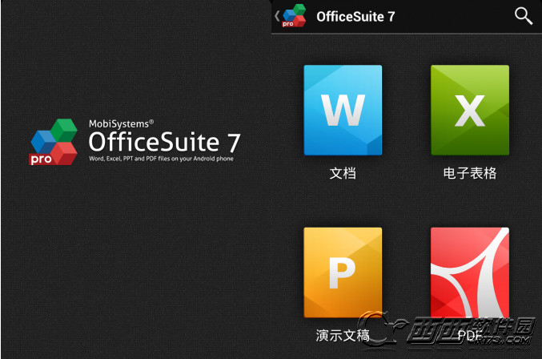Image resolution: width=542 pixels, height=359 pixels.
Task: Open the red PDF icon
Action: pyautogui.click(x=470, y=272)
